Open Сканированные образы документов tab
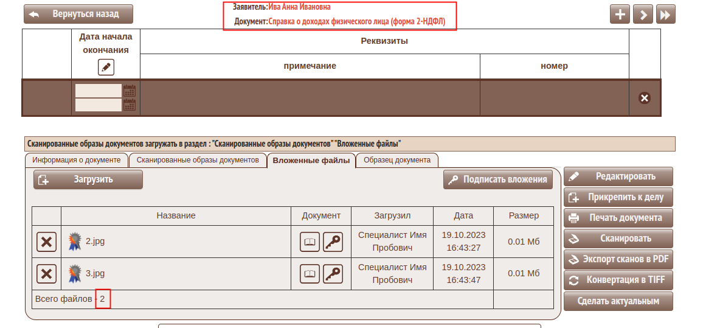The width and height of the screenshot is (720, 328). [x=198, y=160]
